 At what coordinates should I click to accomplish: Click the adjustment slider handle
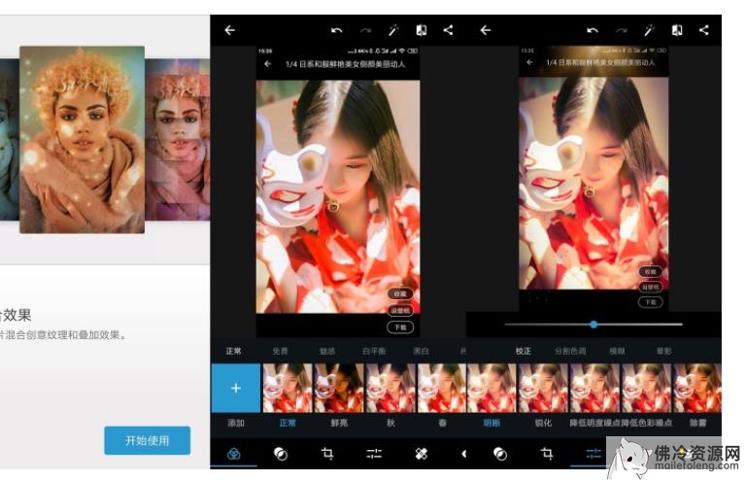point(593,325)
